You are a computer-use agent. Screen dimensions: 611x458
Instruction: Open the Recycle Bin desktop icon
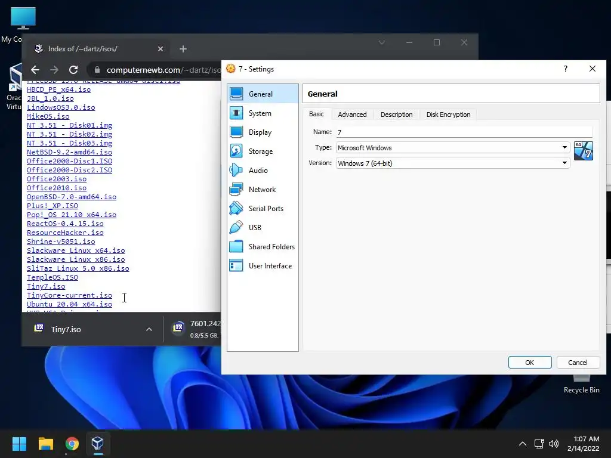[x=581, y=383]
